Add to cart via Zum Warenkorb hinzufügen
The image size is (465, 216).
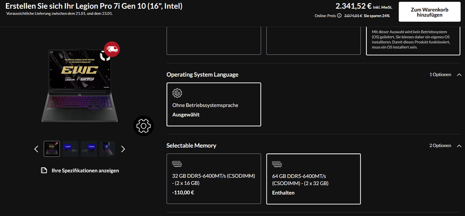[x=429, y=12]
